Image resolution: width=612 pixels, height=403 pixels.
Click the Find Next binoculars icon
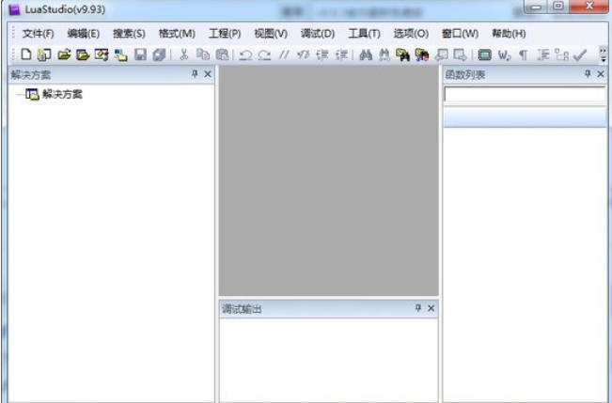384,54
